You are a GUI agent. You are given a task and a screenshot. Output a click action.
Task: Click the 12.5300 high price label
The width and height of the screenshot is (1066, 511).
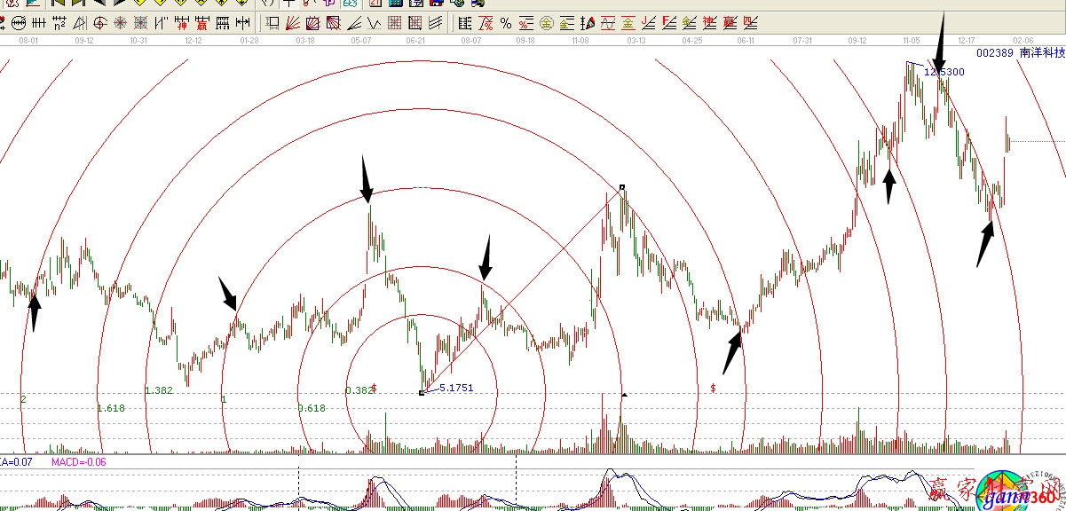(x=944, y=71)
